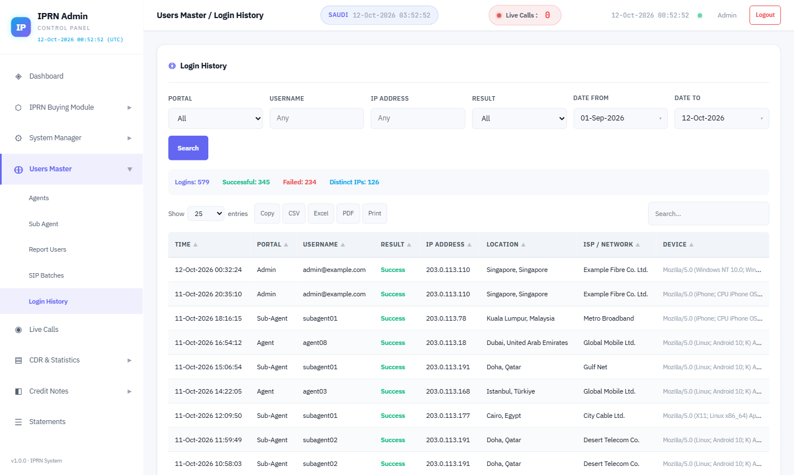Click the Statements hamburger icon

[x=18, y=422]
